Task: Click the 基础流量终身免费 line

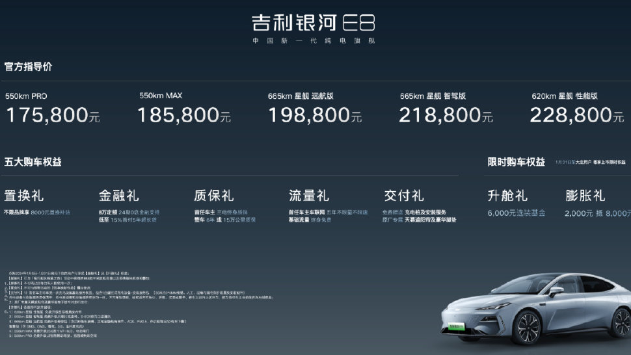Action: point(310,220)
